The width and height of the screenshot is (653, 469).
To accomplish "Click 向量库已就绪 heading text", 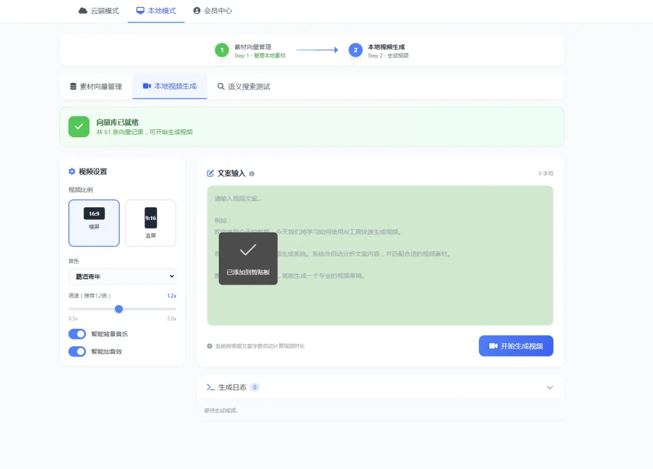I will pos(117,122).
